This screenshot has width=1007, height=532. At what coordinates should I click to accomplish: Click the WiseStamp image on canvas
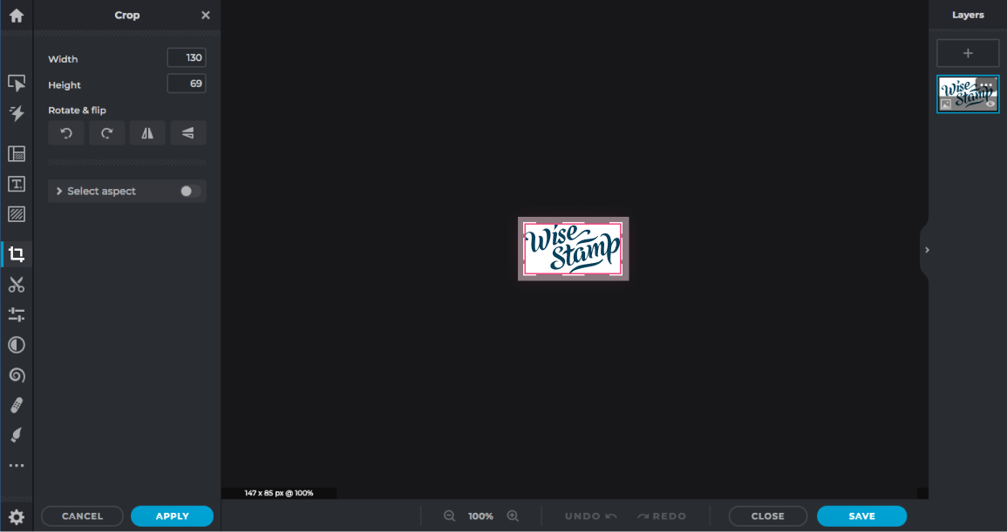[x=573, y=249]
